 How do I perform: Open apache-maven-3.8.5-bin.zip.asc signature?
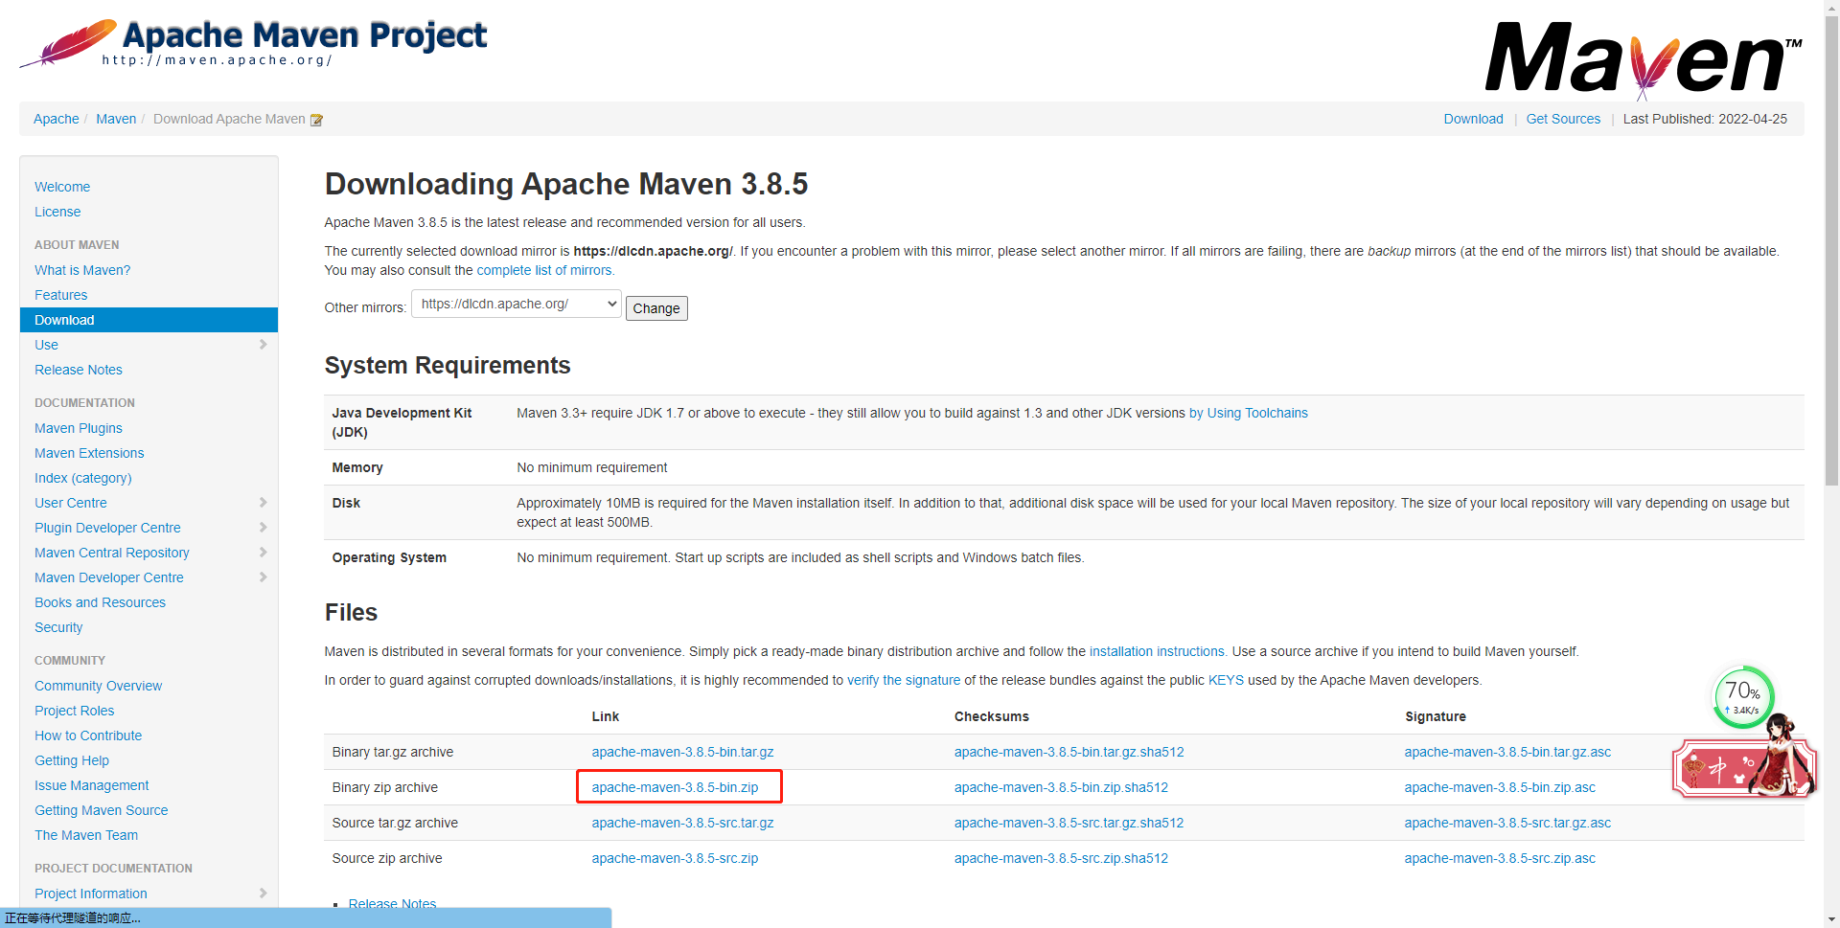[x=1500, y=787]
